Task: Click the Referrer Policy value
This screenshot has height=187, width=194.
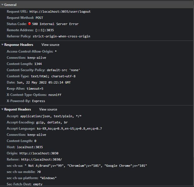Action: pos(61,36)
